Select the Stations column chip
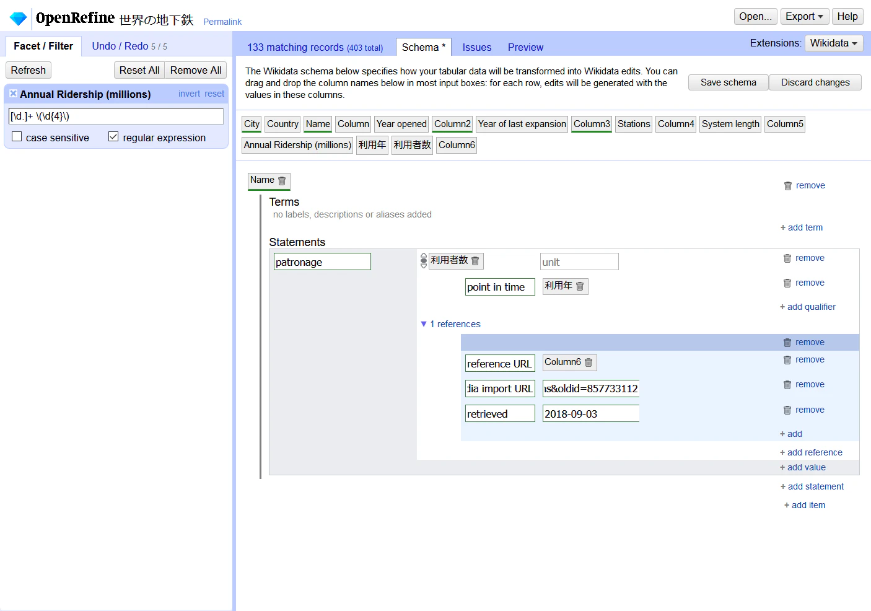The image size is (871, 611). (634, 124)
